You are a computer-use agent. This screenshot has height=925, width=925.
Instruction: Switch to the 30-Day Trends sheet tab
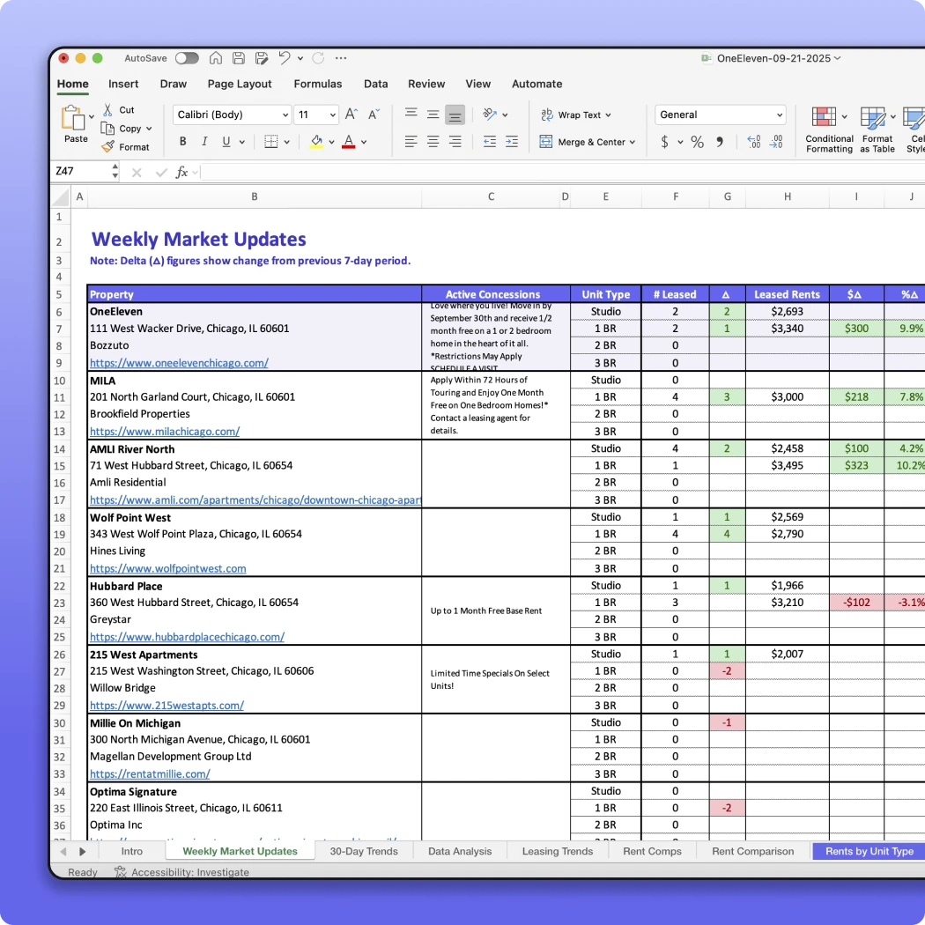click(x=363, y=851)
